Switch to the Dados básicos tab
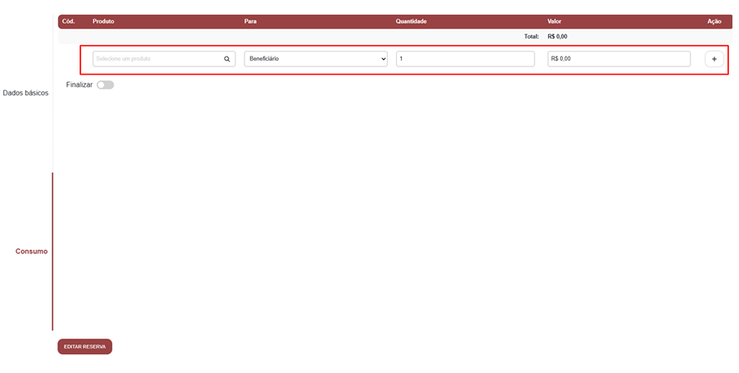Screen dimensions: 739x373 click(25, 93)
